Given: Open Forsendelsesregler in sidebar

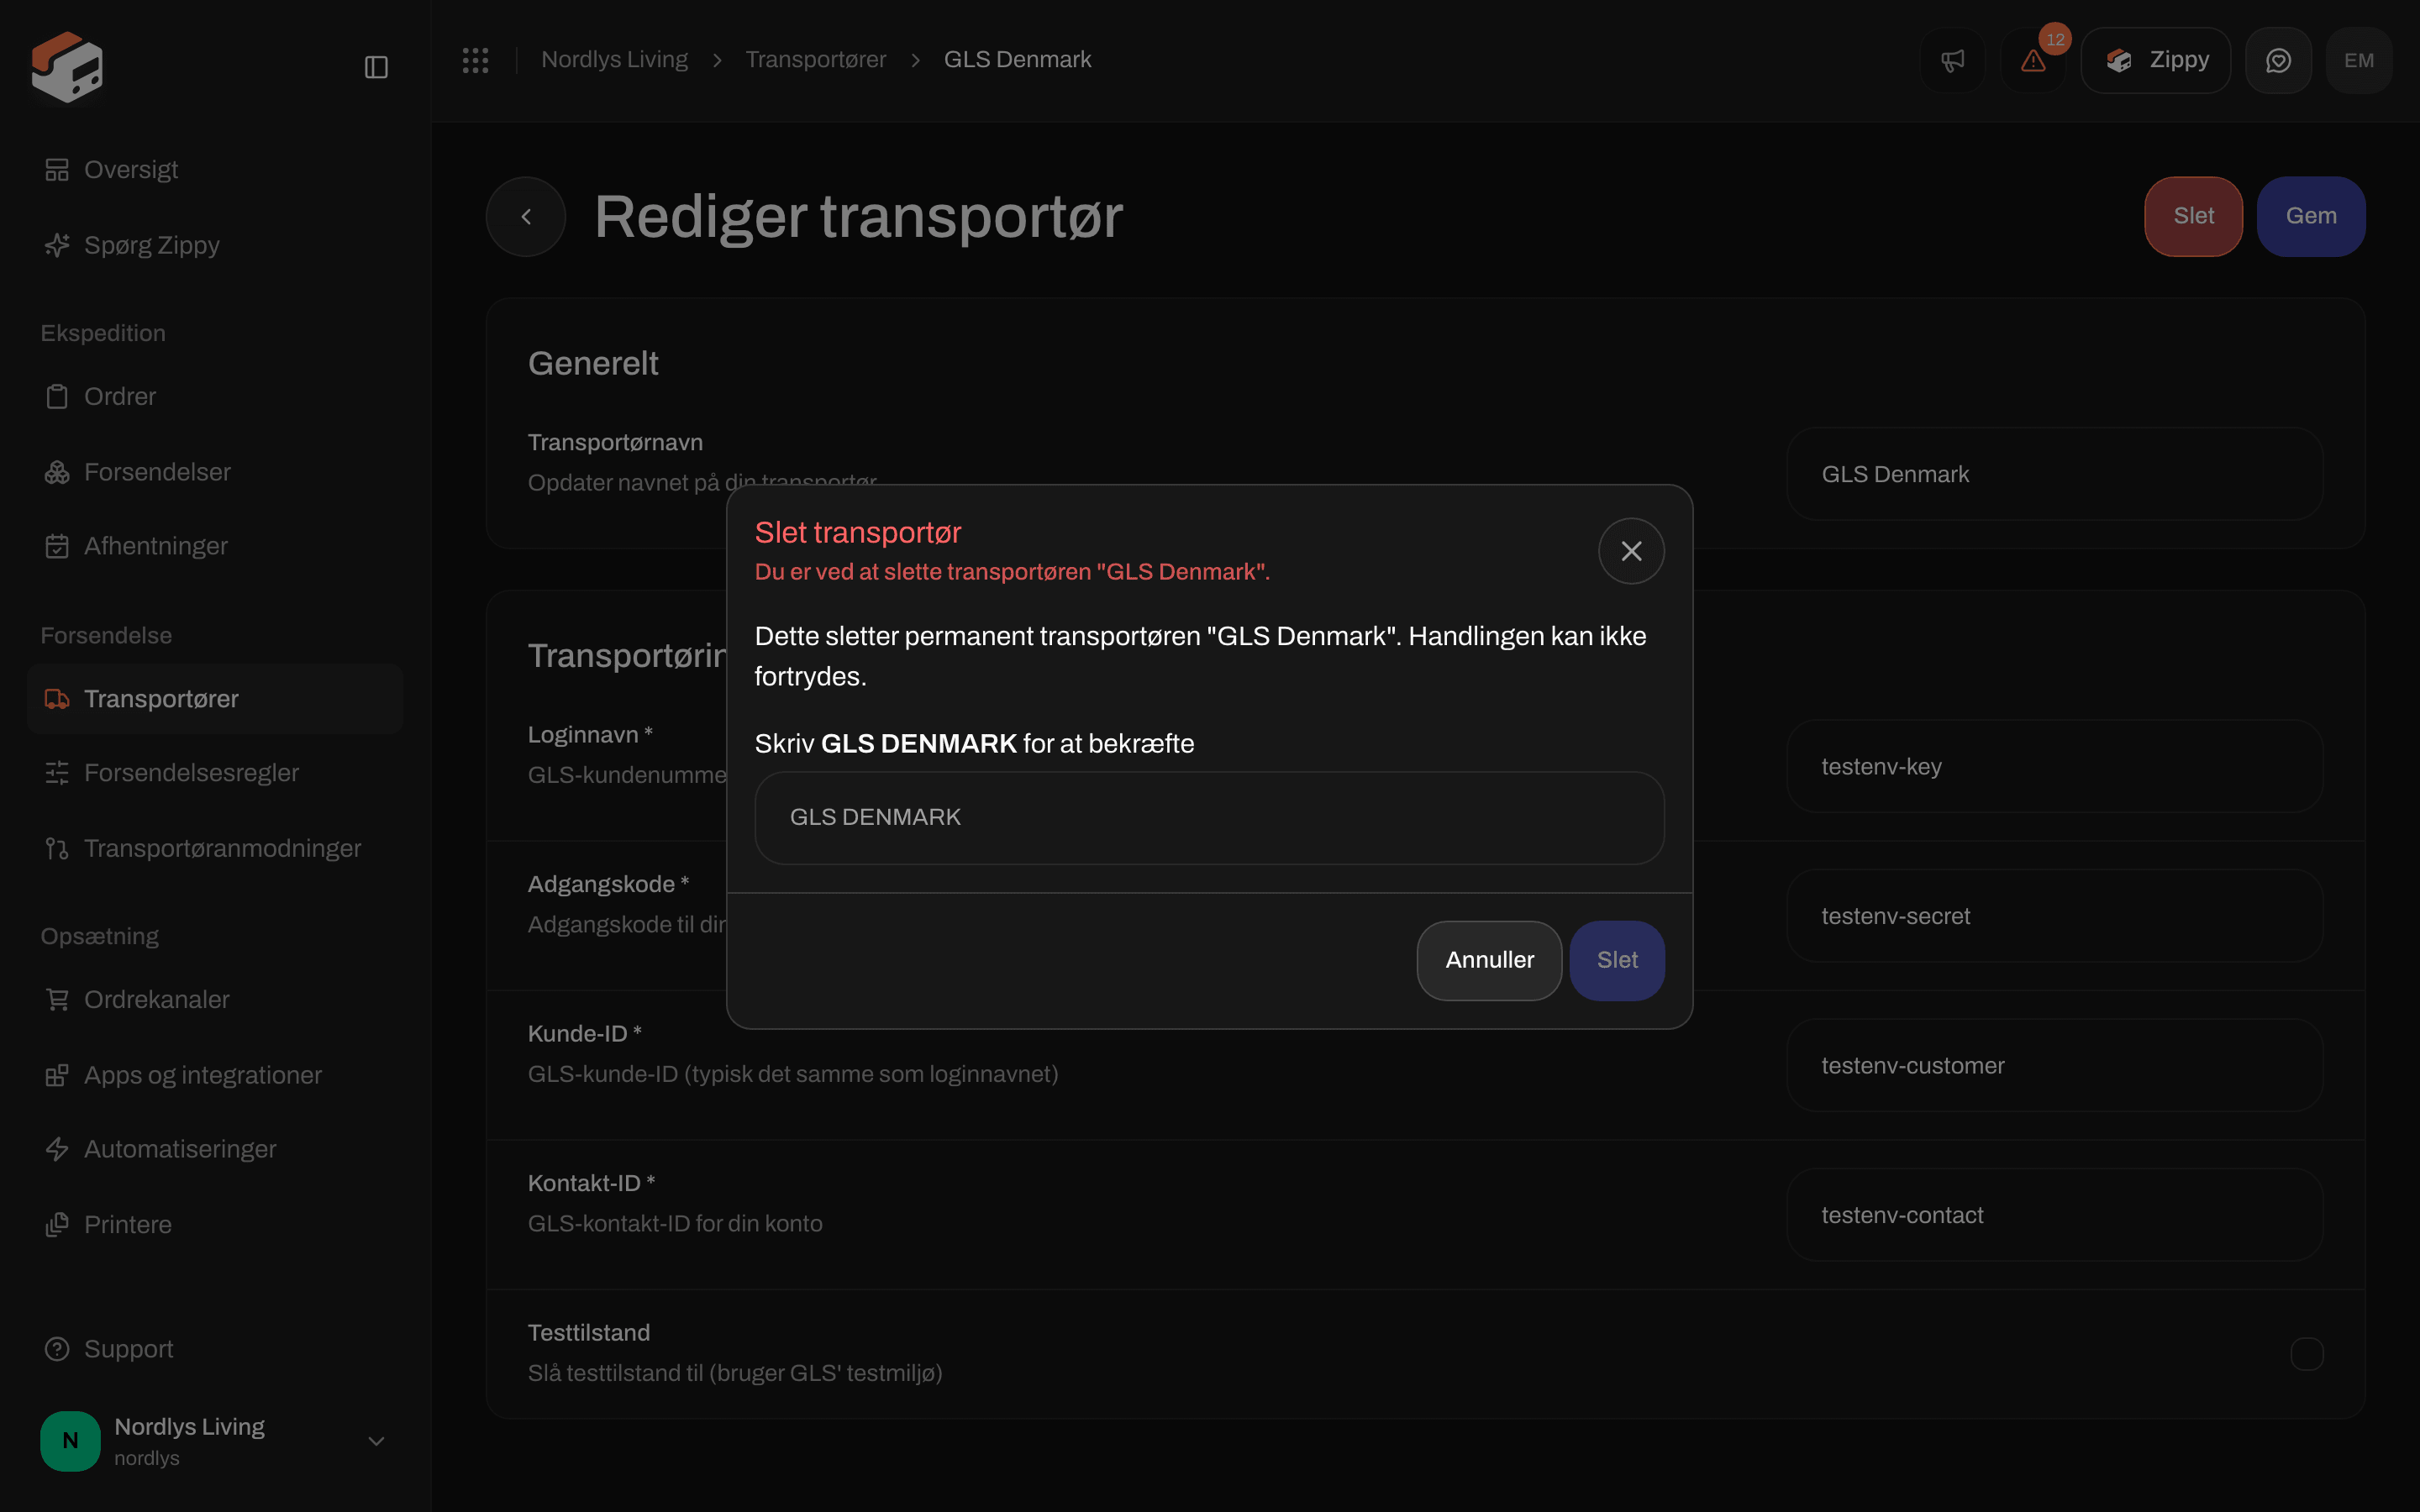Looking at the screenshot, I should 215,773.
